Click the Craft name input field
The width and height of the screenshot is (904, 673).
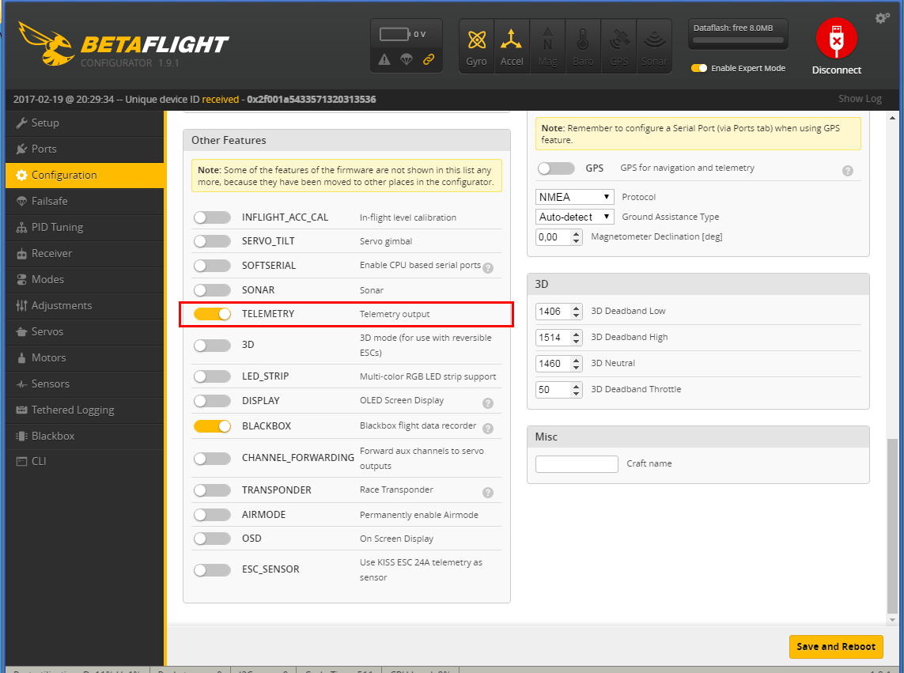(577, 464)
